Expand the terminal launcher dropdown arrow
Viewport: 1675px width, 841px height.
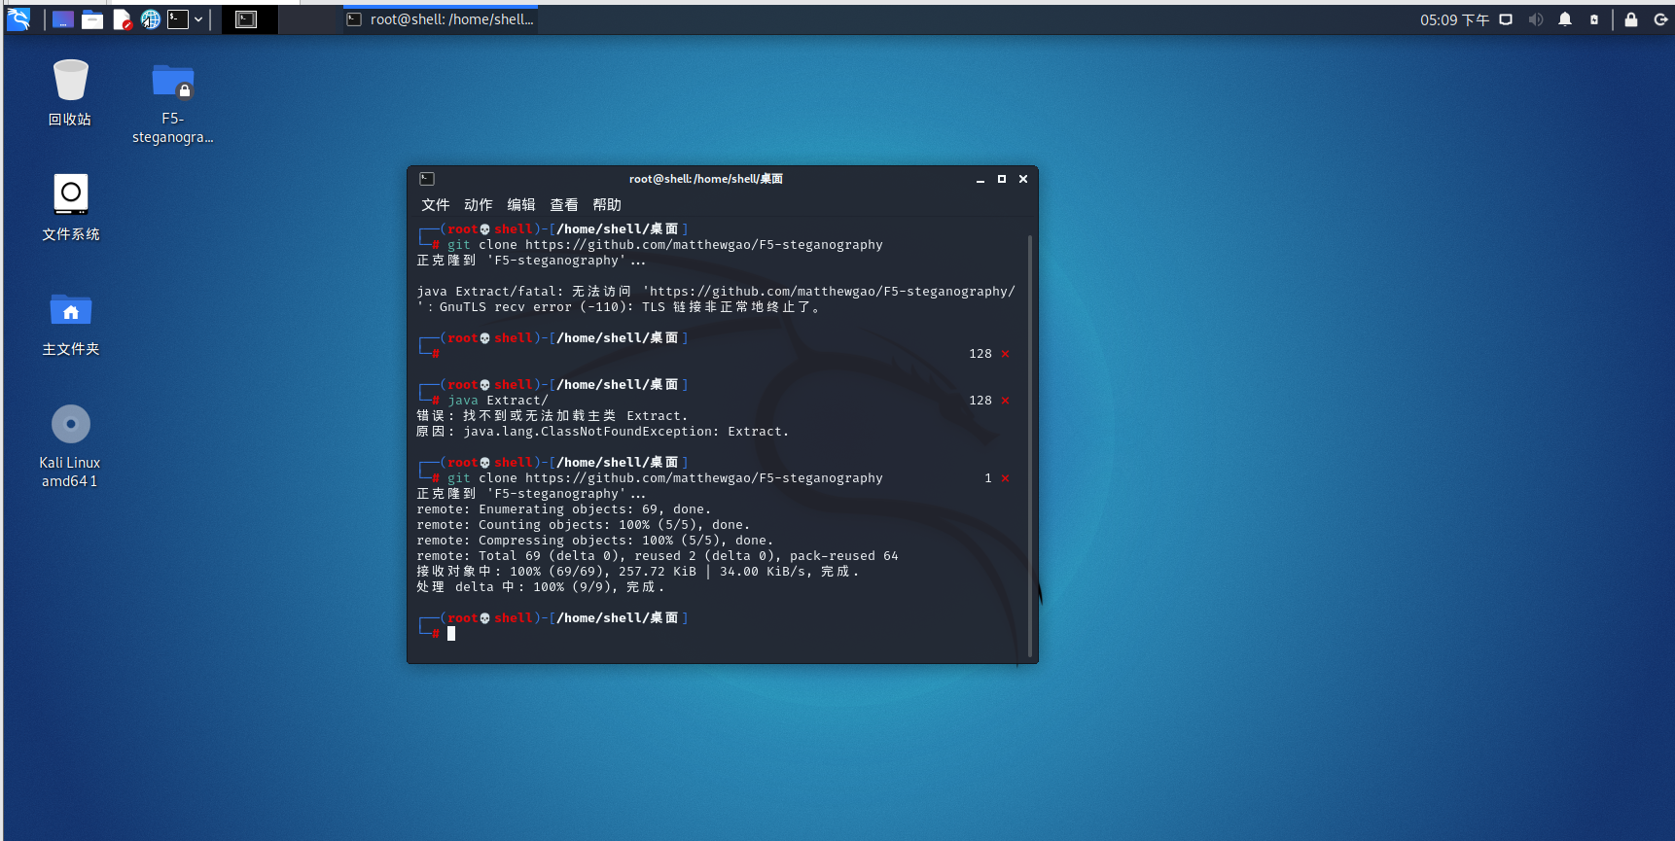tap(198, 19)
